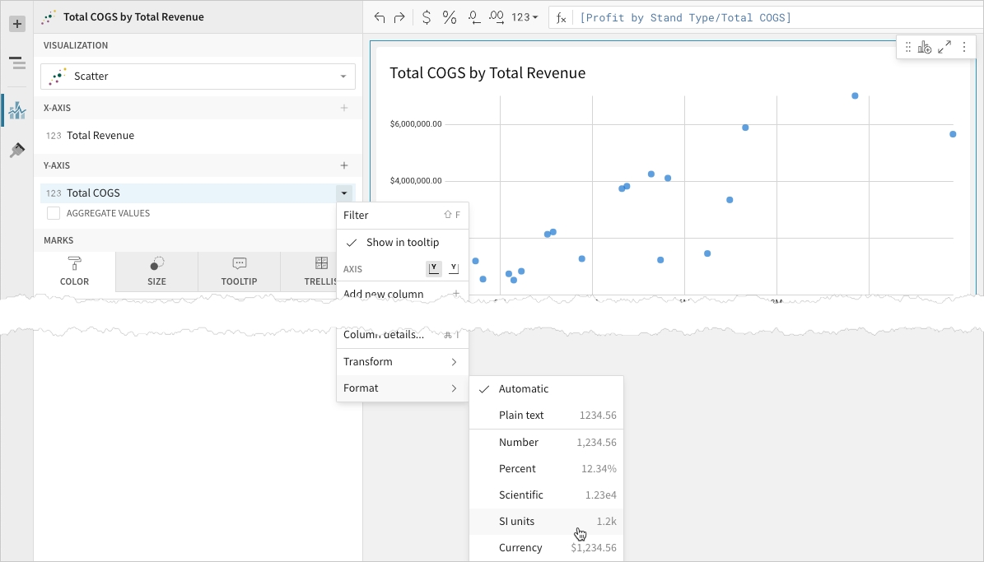Apply percent format with the % icon
Image resolution: width=984 pixels, height=562 pixels.
click(450, 17)
